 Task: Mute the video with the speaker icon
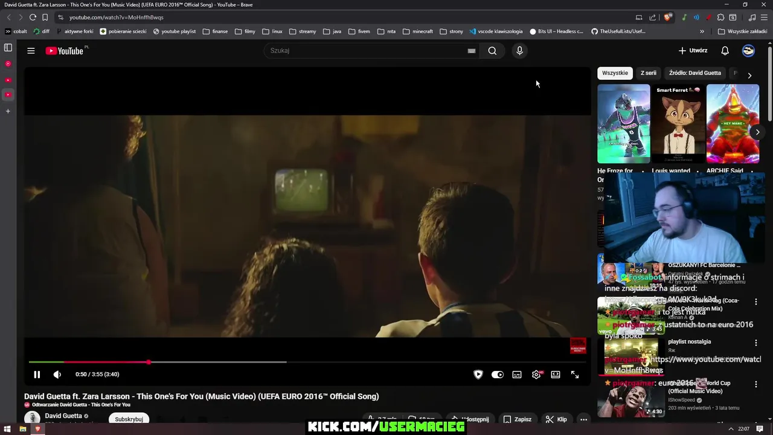click(57, 375)
